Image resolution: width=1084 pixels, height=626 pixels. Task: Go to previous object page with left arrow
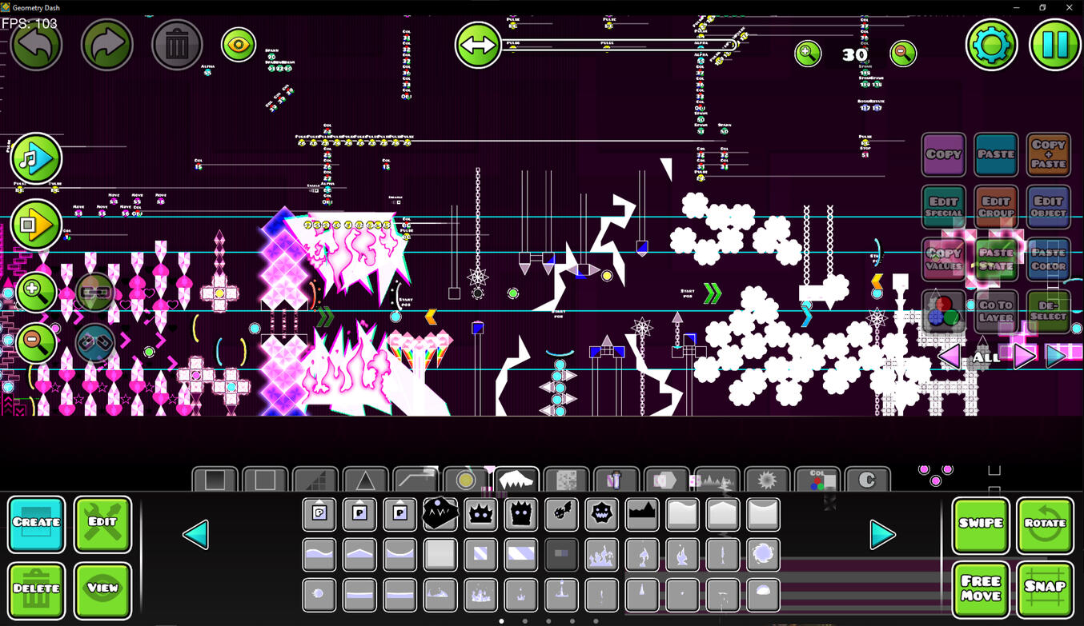click(196, 534)
